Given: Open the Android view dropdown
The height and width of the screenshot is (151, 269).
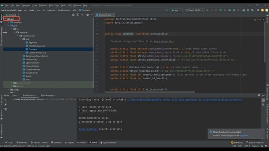Looking at the screenshot, I should click(13, 15).
